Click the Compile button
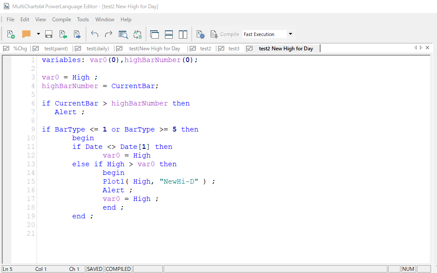This screenshot has height=273, width=437. [225, 34]
